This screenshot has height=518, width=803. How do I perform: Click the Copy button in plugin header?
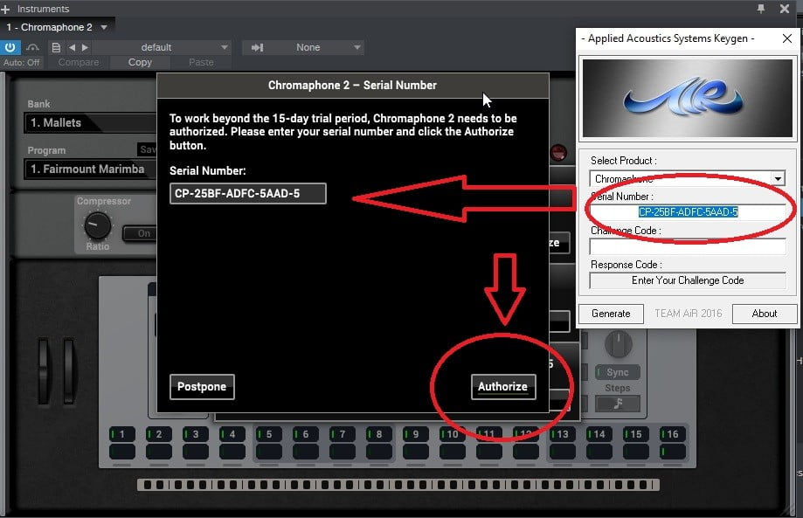(x=140, y=62)
